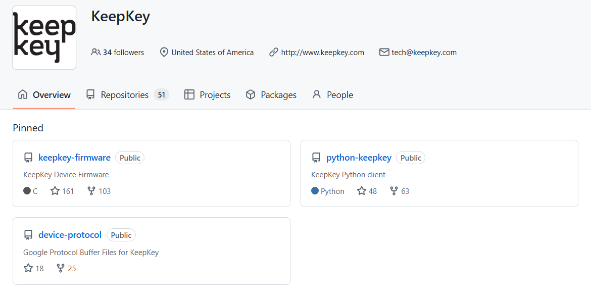591x300 pixels.
Task: Click the star icon on keepkey-firmware
Action: click(55, 191)
